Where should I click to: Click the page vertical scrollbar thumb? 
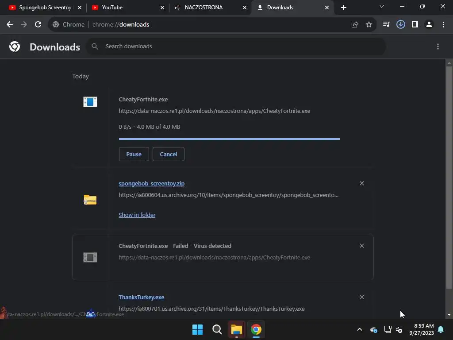(x=449, y=177)
